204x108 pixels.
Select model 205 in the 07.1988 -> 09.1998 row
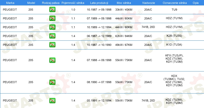(31, 60)
